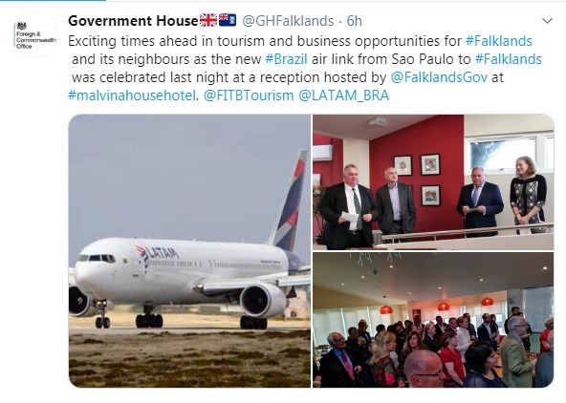
Task: Open the @GHFalklands handle
Action: (288, 21)
